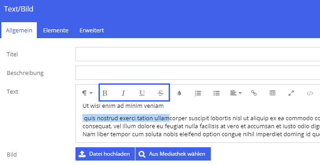Insert a bulleted list
The height and width of the screenshot is (165, 320).
(x=217, y=93)
